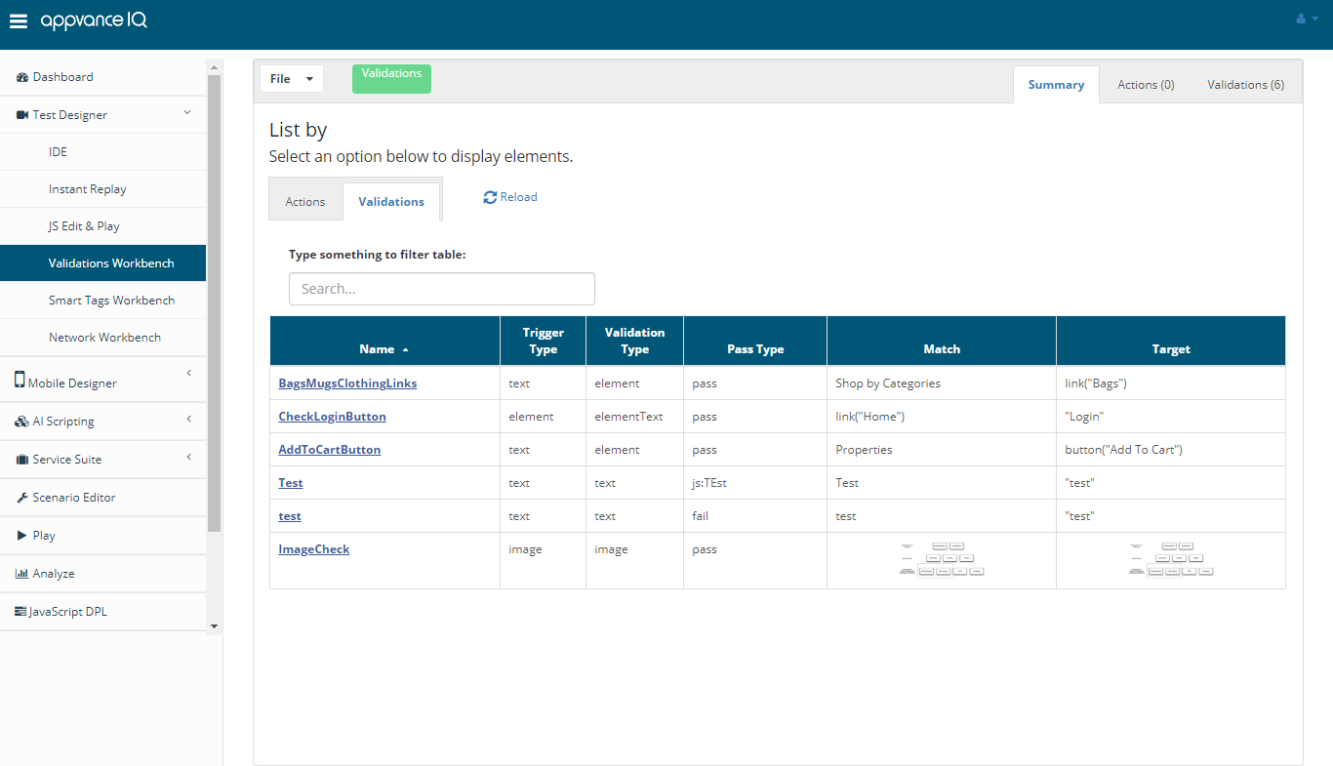Click the sidebar scrollbar up arrow
Image resolution: width=1333 pixels, height=766 pixels.
pyautogui.click(x=215, y=67)
